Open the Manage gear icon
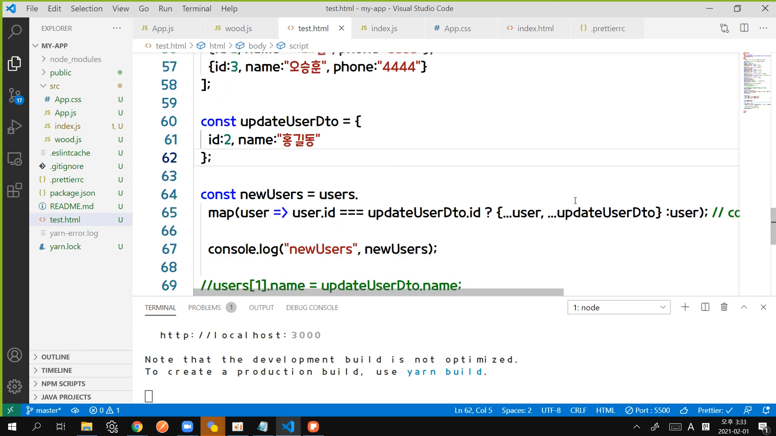Screen dimensions: 776x436 [x=15, y=387]
